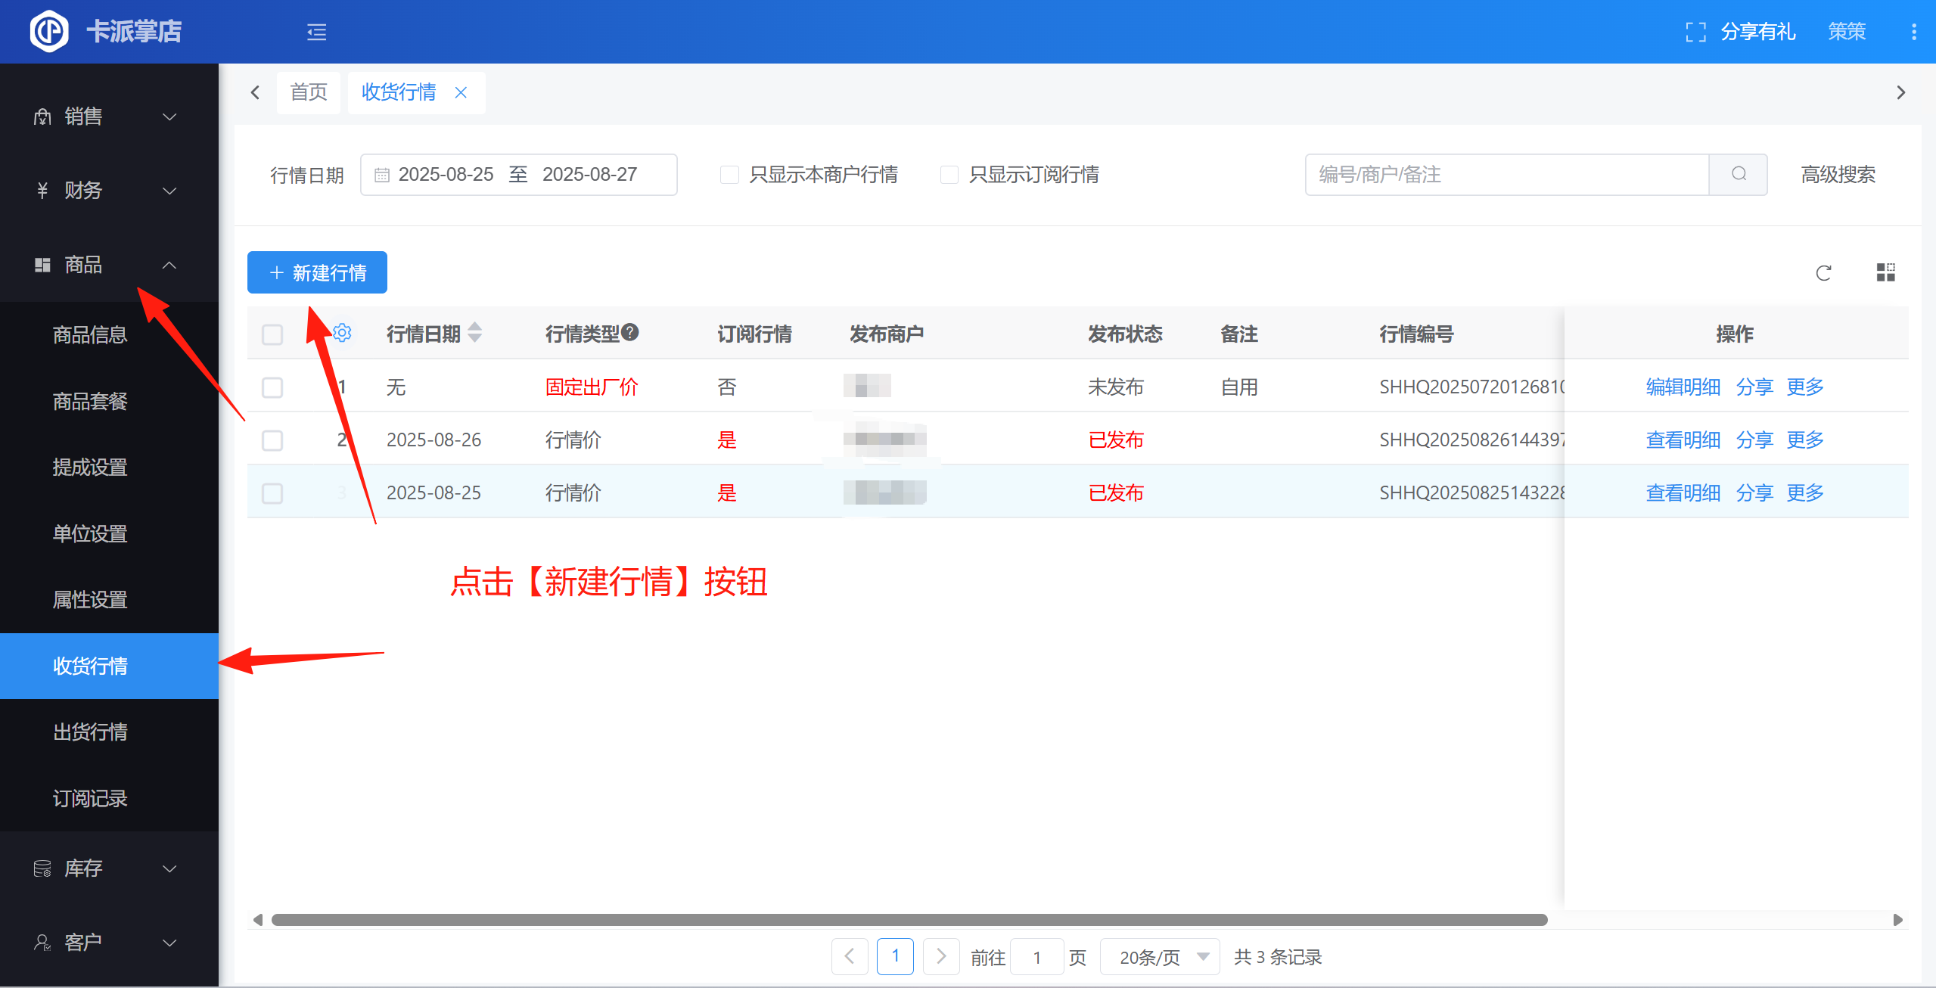1936x988 pixels.
Task: Click the column settings gear icon
Action: tap(342, 333)
